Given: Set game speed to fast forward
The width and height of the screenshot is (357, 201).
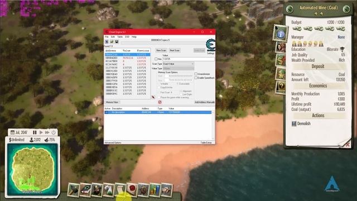Looking at the screenshot, I should click(x=47, y=132).
